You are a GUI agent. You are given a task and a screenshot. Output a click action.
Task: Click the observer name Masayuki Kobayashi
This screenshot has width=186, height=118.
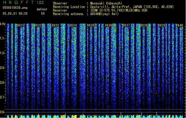106,3
